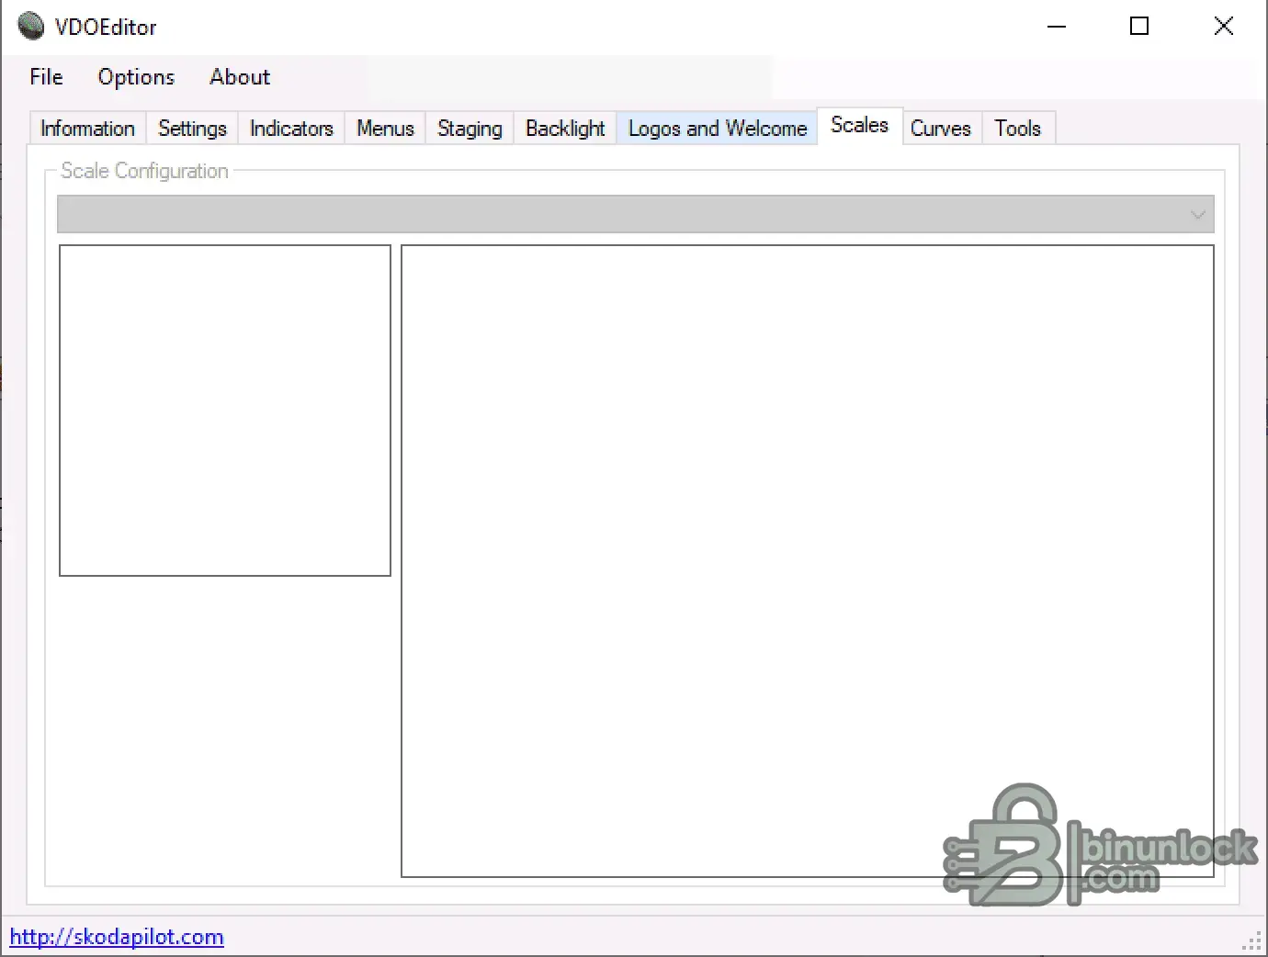Open the Options menu

click(x=136, y=77)
